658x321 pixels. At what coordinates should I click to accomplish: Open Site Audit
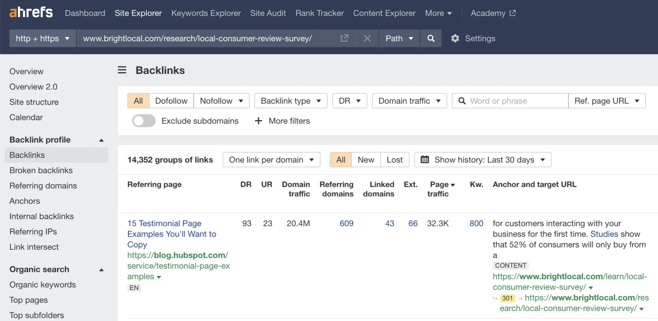[x=268, y=13]
